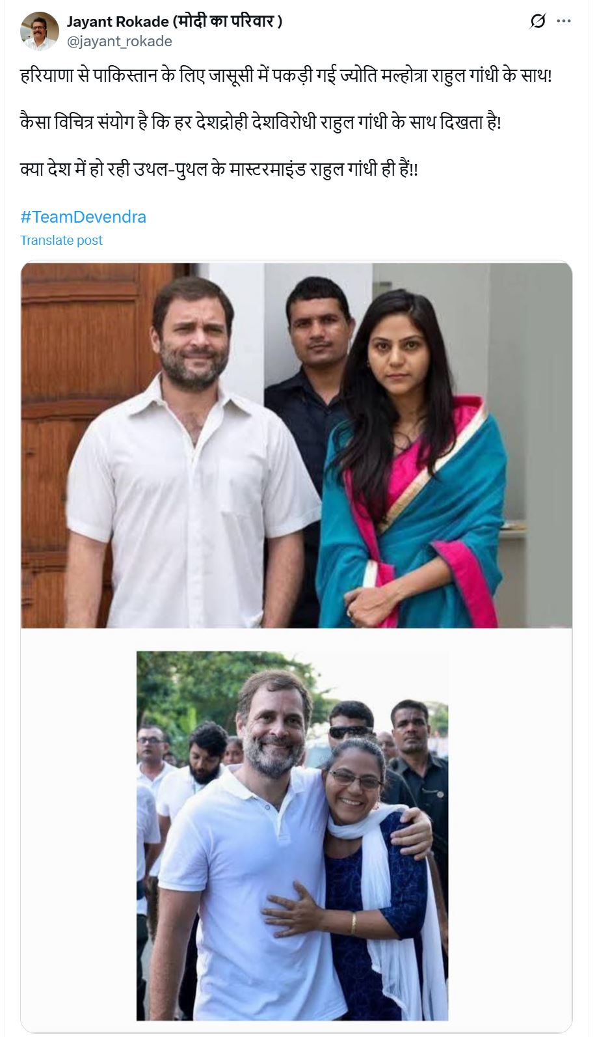This screenshot has width=610, height=1037.
Task: Open the #TeamDevendra hashtag
Action: coord(83,217)
